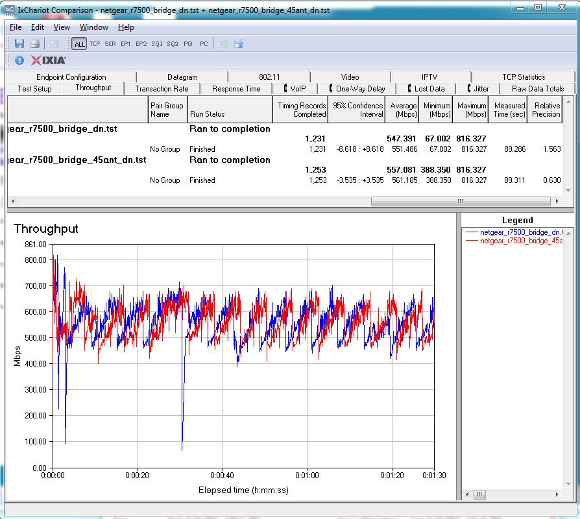Switch to the One-Way Delay tab
580x519 pixels.
point(357,89)
